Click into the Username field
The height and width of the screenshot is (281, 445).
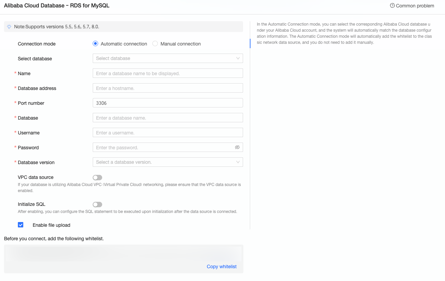point(168,133)
